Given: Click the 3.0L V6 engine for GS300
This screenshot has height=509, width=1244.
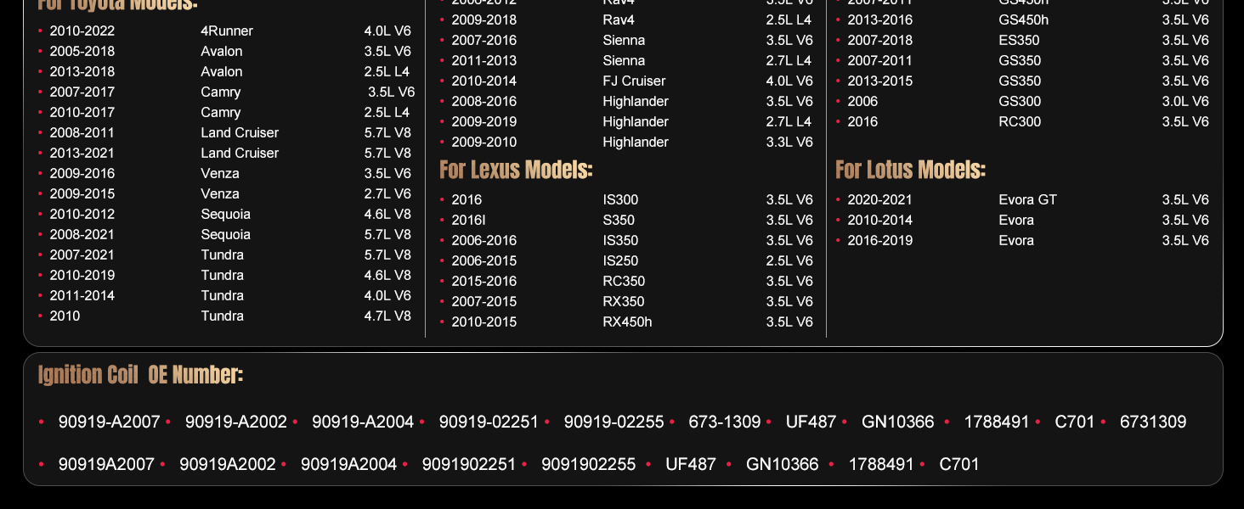Looking at the screenshot, I should (x=1185, y=102).
